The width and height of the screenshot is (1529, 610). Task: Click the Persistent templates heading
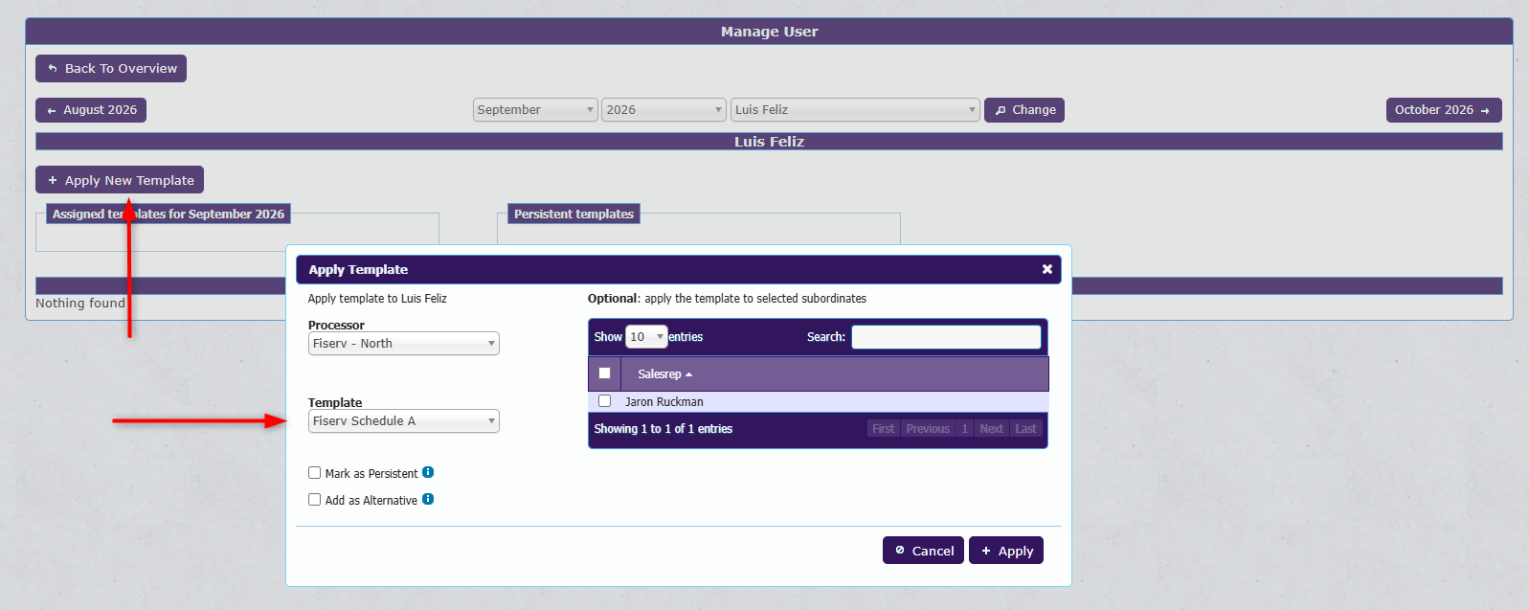(x=573, y=215)
